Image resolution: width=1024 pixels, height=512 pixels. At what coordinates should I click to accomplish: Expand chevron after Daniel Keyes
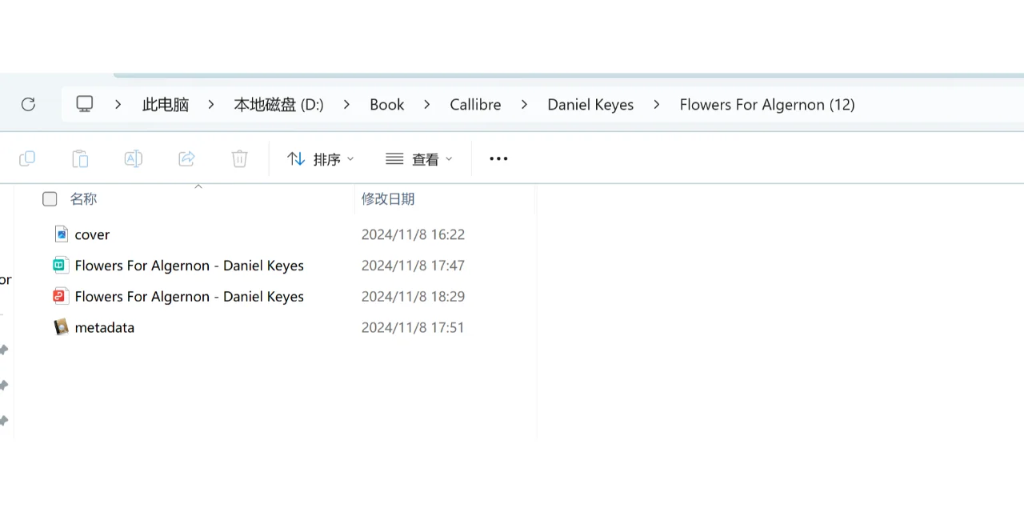(656, 104)
